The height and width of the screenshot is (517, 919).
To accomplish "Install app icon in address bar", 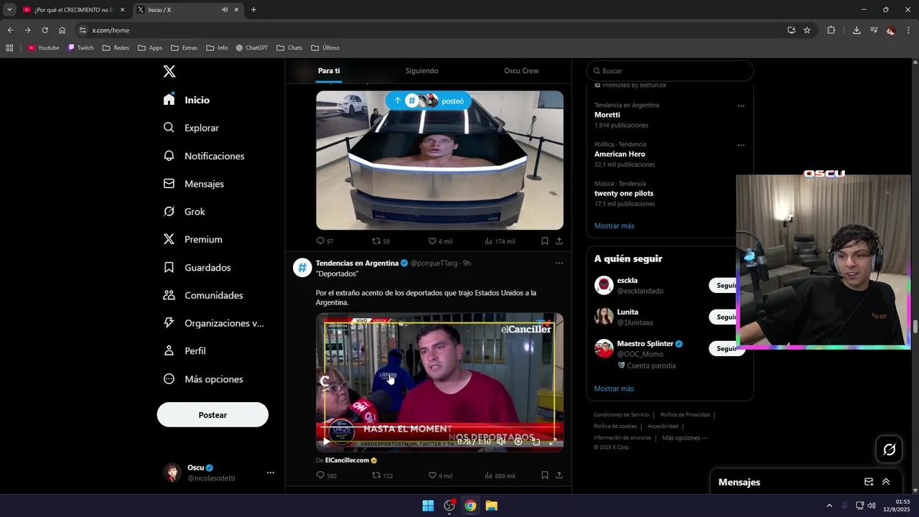I will click(x=791, y=30).
